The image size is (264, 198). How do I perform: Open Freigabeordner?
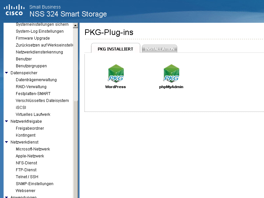point(30,128)
